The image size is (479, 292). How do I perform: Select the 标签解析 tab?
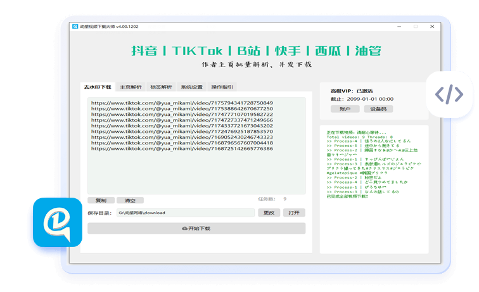[x=161, y=87]
